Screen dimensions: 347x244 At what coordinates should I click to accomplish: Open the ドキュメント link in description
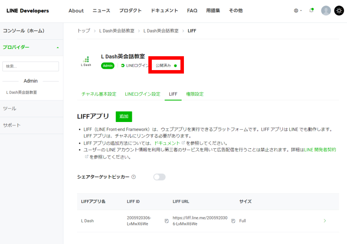click(x=167, y=143)
